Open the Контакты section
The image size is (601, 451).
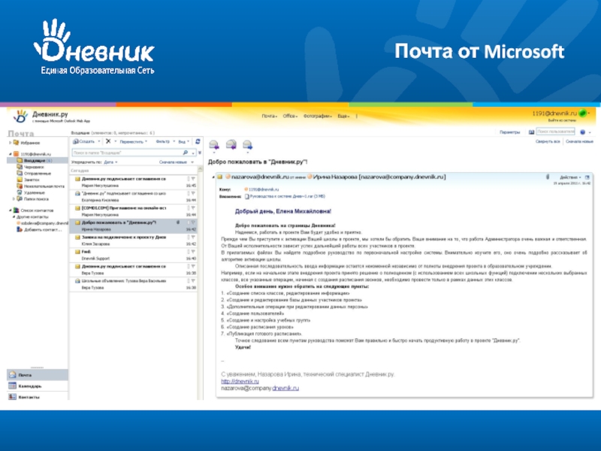[37, 397]
